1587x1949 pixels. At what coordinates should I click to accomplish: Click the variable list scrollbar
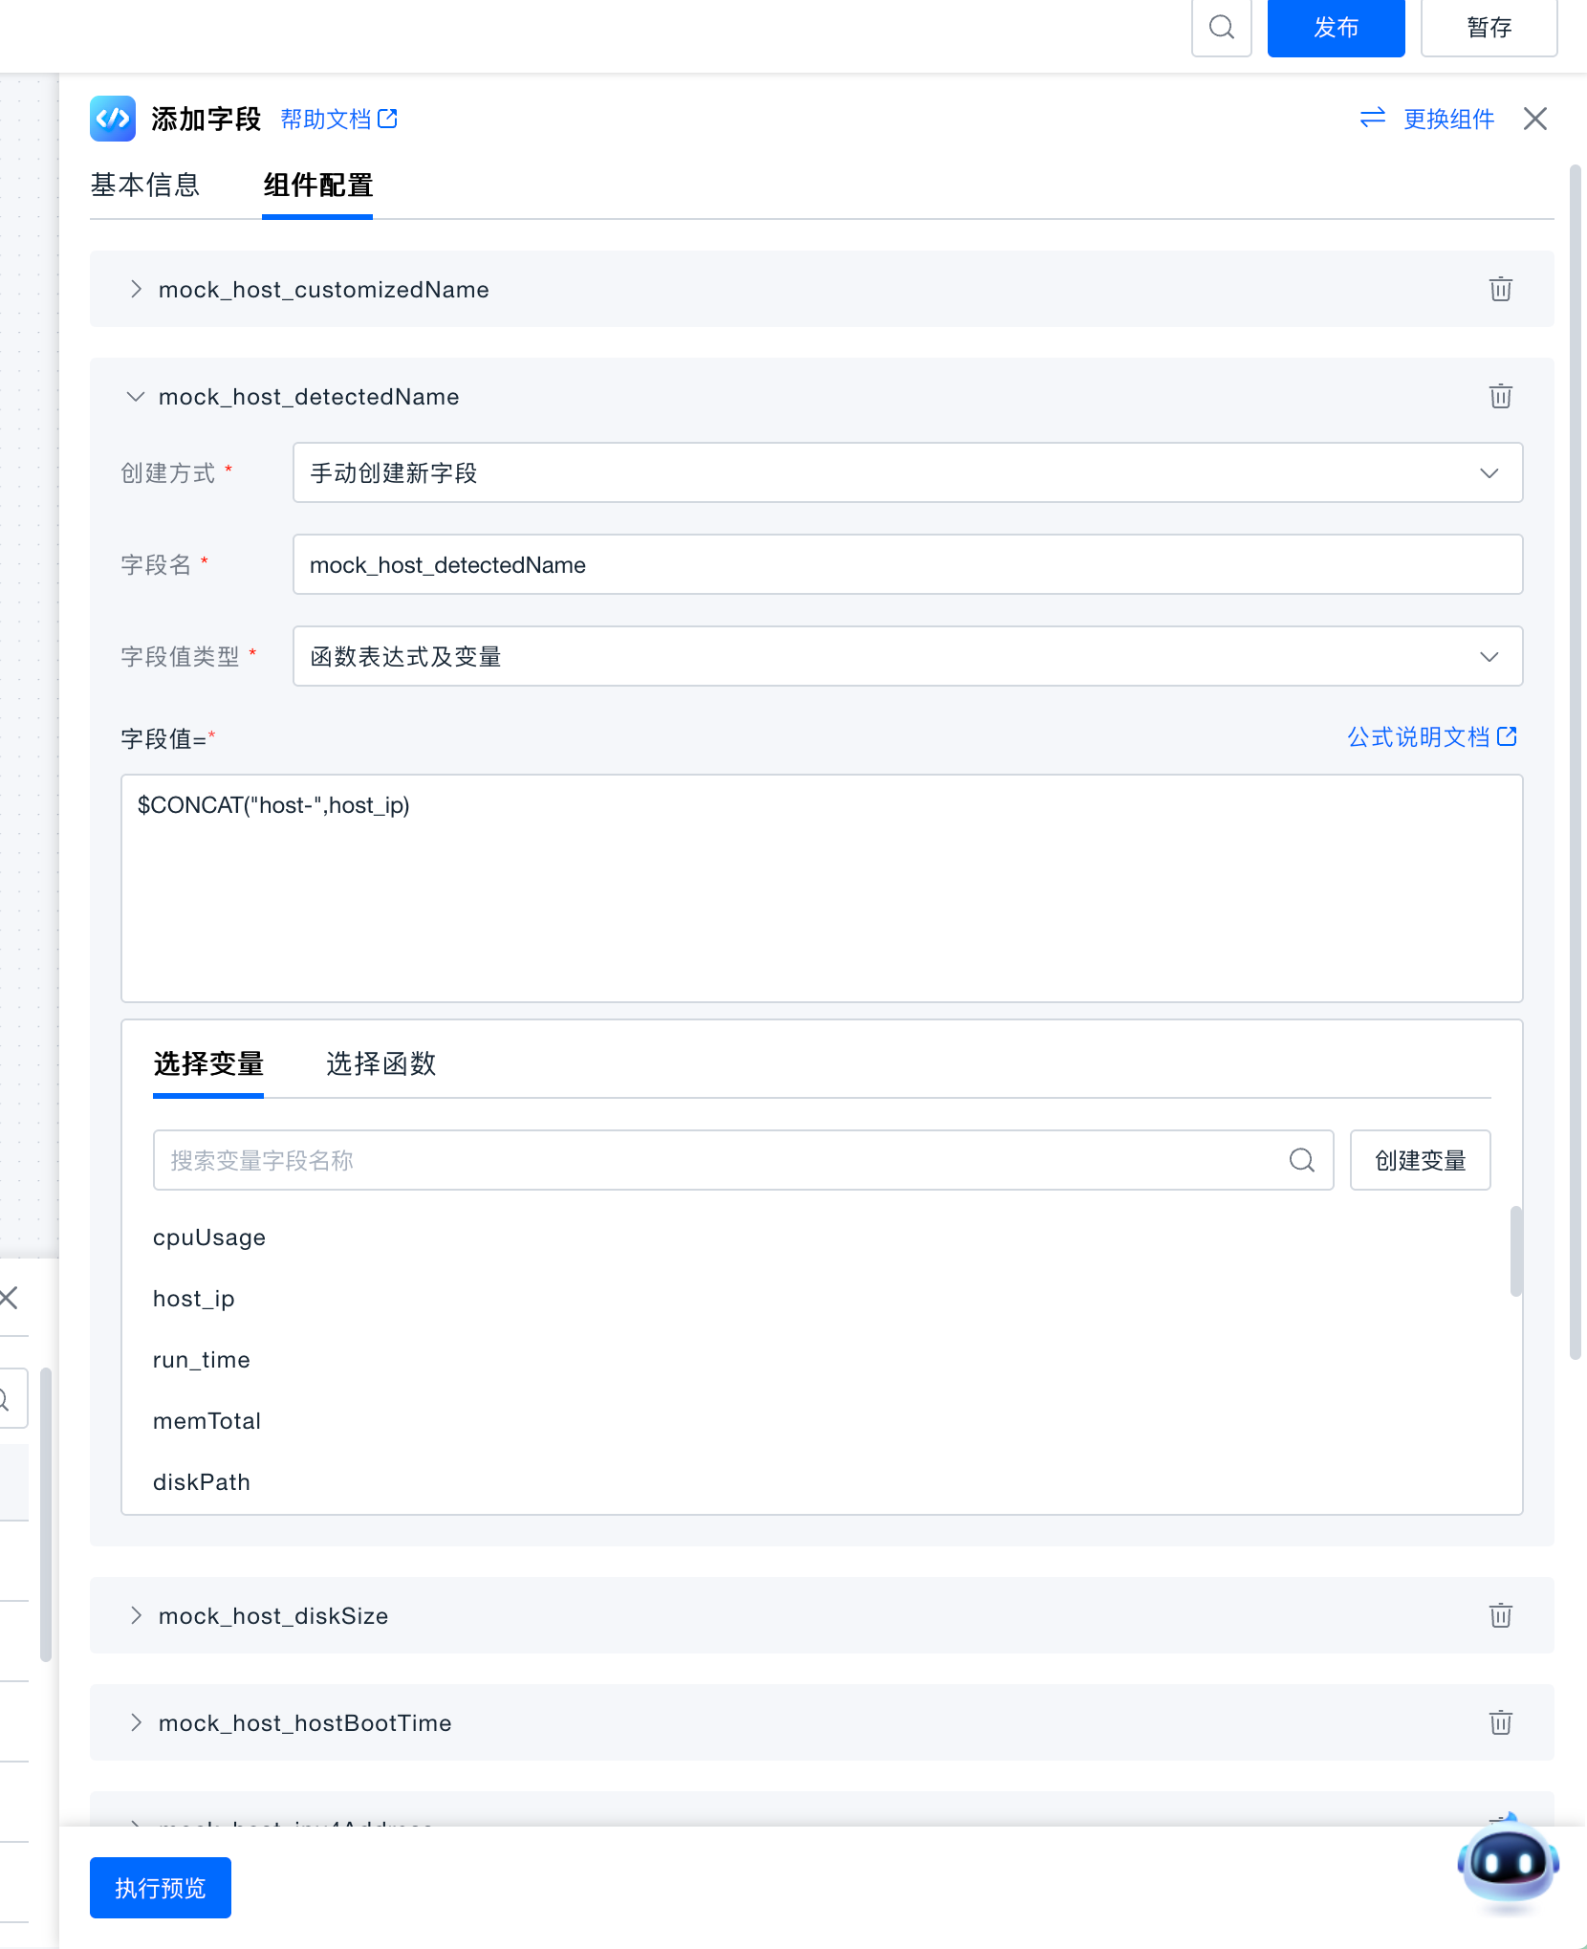[1515, 1252]
